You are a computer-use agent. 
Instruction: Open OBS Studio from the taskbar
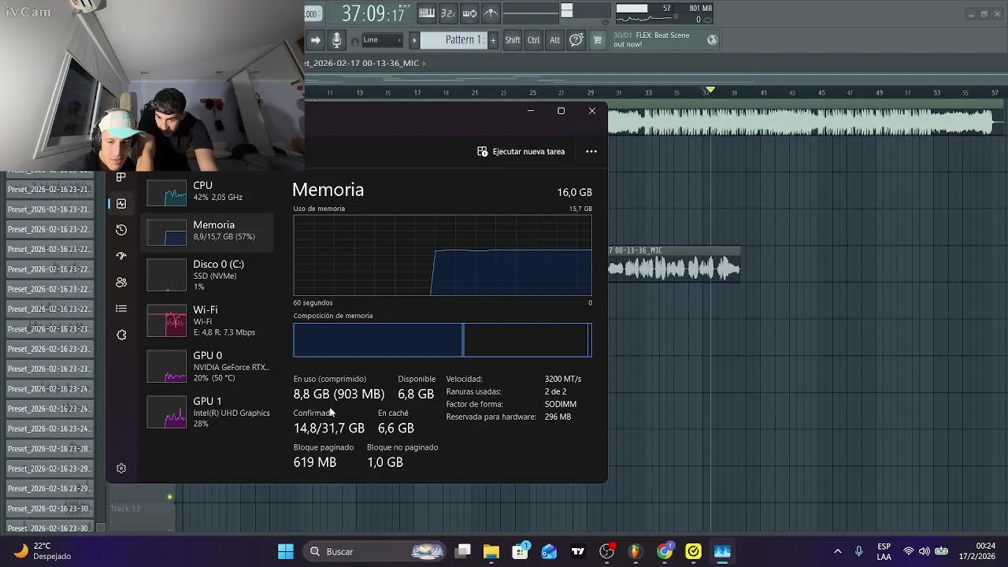(x=607, y=551)
